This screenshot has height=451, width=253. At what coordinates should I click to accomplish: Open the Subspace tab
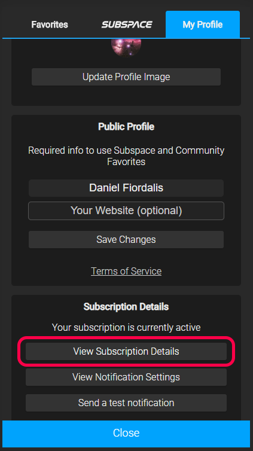tap(127, 25)
